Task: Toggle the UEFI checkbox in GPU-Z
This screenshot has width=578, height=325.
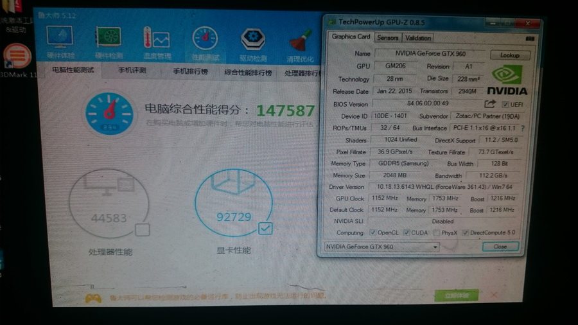Action: (x=505, y=105)
